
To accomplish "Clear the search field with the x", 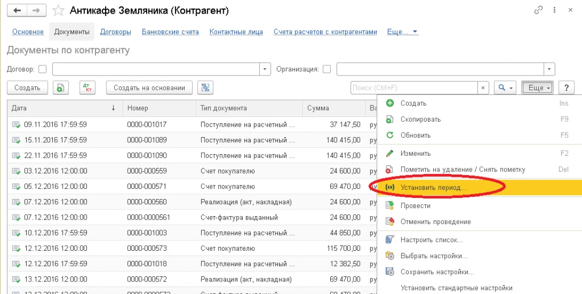I will point(483,88).
